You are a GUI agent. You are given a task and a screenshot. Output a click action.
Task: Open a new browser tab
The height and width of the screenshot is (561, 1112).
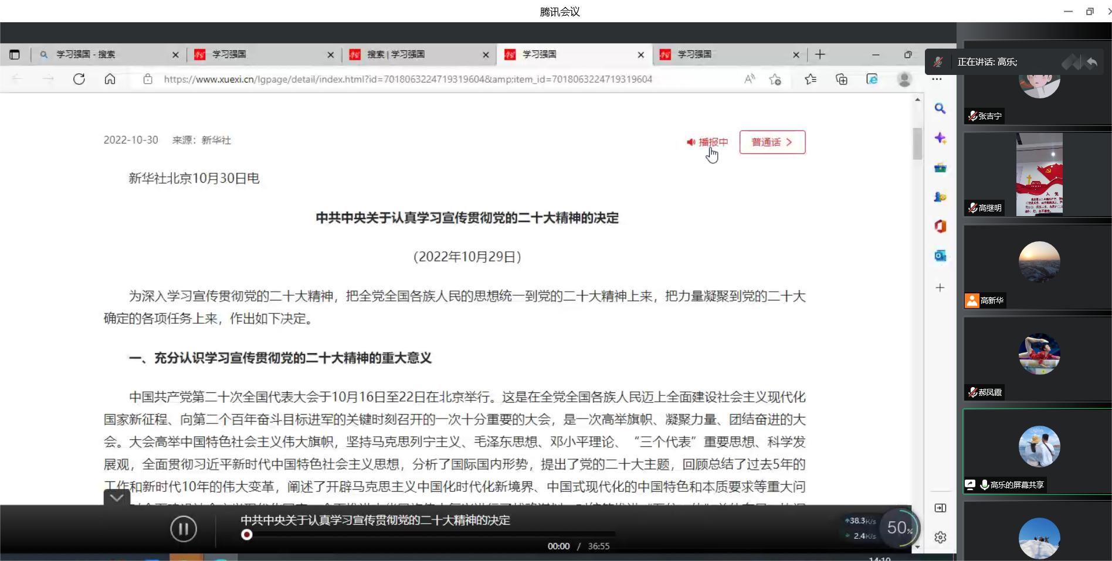pyautogui.click(x=820, y=54)
